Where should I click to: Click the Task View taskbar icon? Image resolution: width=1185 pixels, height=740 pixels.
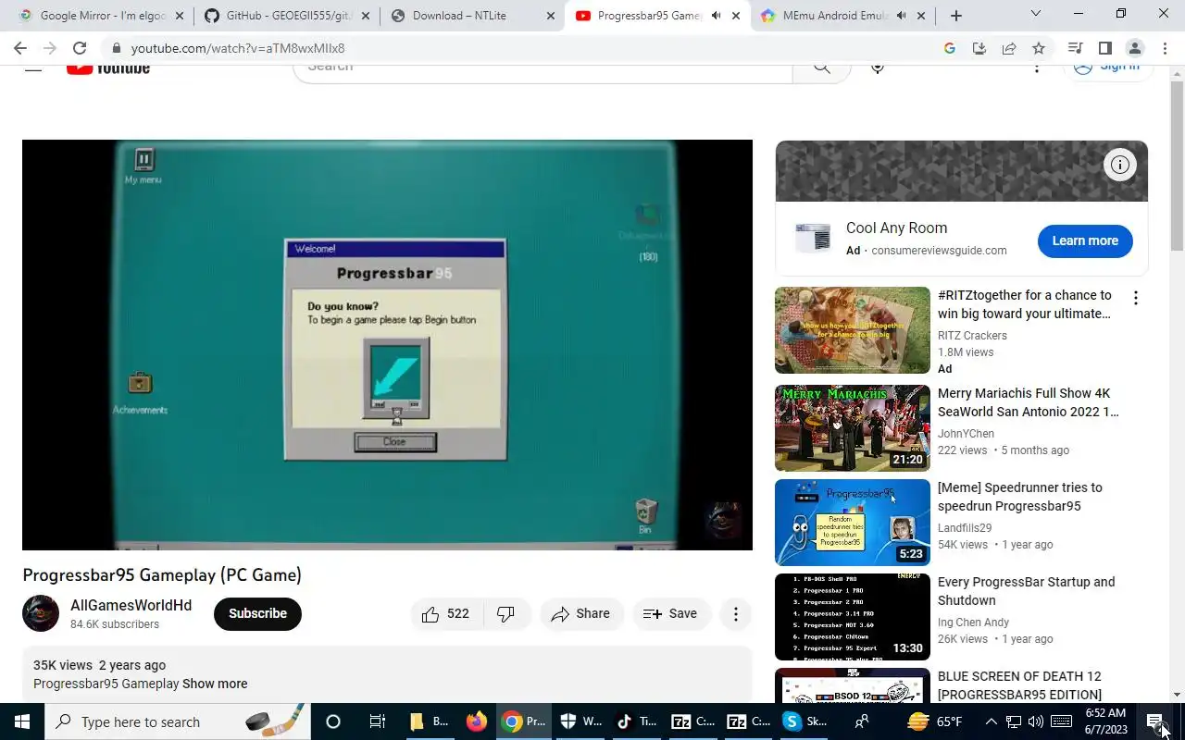click(x=377, y=721)
